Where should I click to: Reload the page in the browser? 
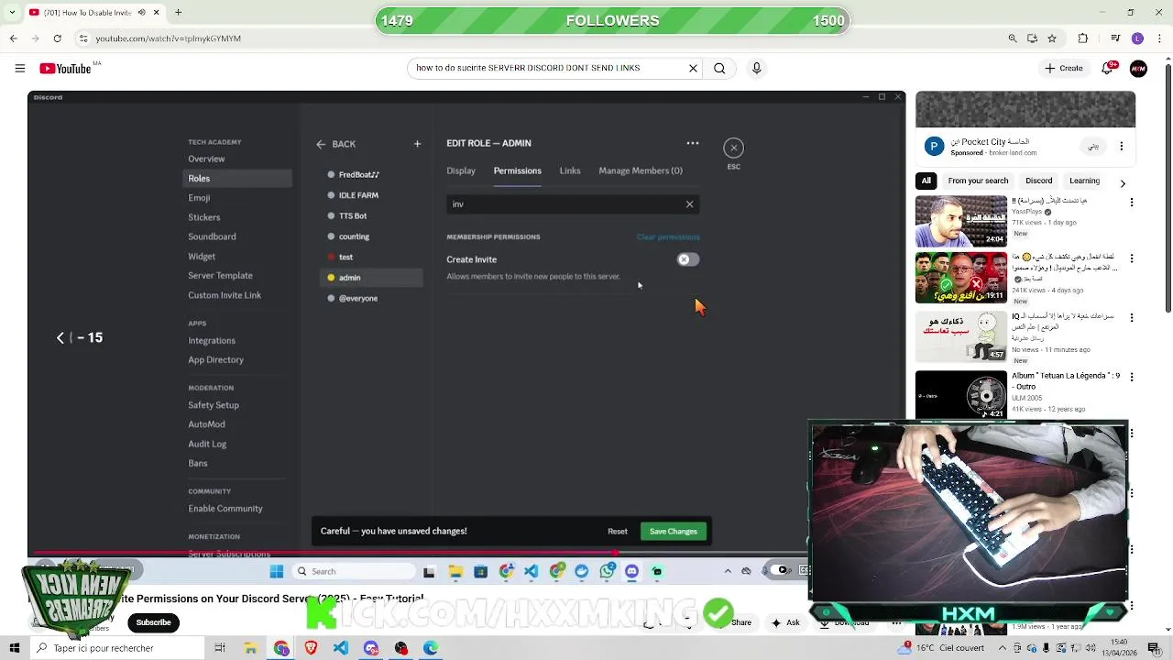[57, 38]
